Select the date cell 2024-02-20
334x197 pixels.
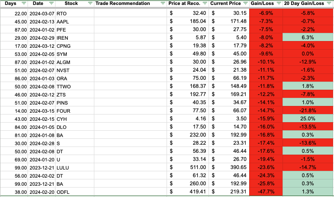click(42, 192)
